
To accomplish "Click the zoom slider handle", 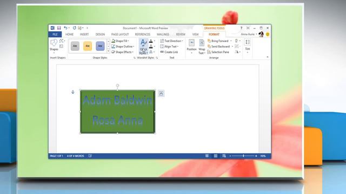I will pyautogui.click(x=243, y=156).
